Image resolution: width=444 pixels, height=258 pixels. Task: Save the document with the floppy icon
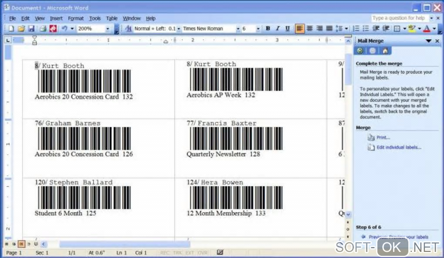[x=31, y=29]
